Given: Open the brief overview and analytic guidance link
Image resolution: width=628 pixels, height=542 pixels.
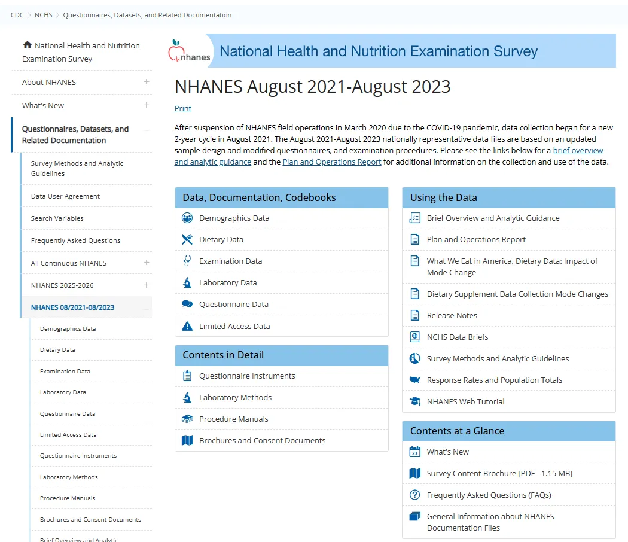Looking at the screenshot, I should 578,150.
